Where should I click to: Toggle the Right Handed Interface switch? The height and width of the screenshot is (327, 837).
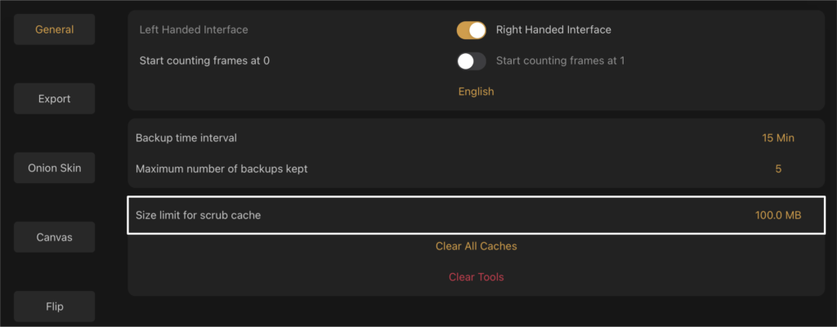pyautogui.click(x=472, y=30)
